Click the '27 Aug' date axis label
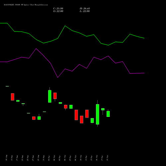The width and height of the screenshot is (166, 166). pos(33,158)
